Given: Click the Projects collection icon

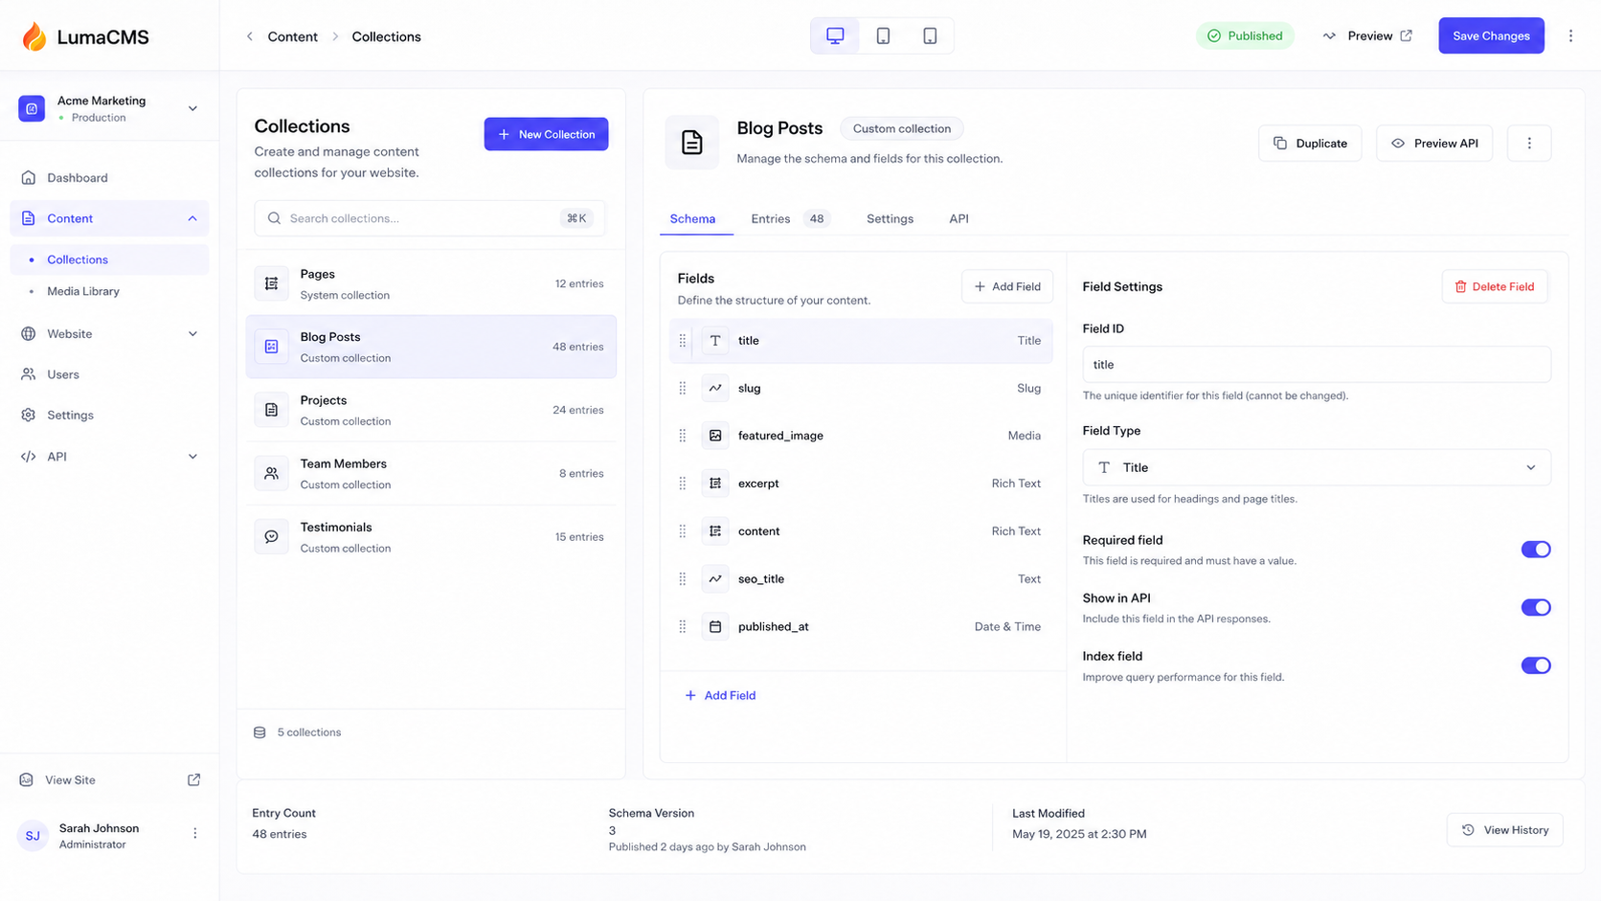Looking at the screenshot, I should pyautogui.click(x=272, y=410).
